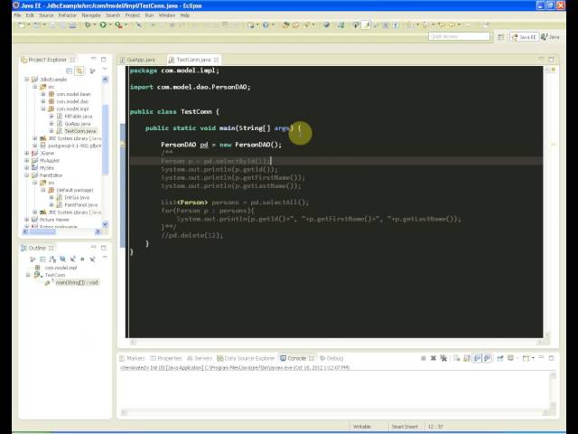Open the Debug view tab

[331, 358]
